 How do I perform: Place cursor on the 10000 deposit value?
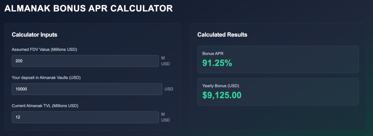[21, 89]
